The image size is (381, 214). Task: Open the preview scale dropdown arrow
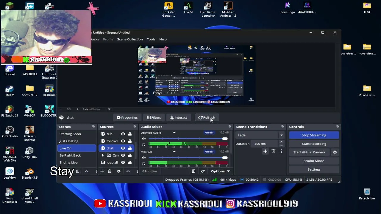click(x=109, y=109)
